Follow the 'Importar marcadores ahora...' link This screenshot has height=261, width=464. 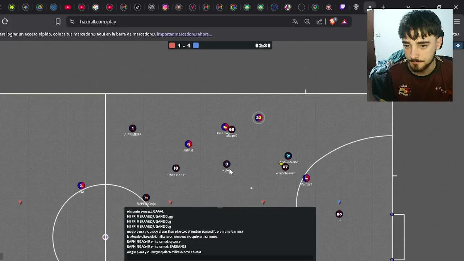184,34
